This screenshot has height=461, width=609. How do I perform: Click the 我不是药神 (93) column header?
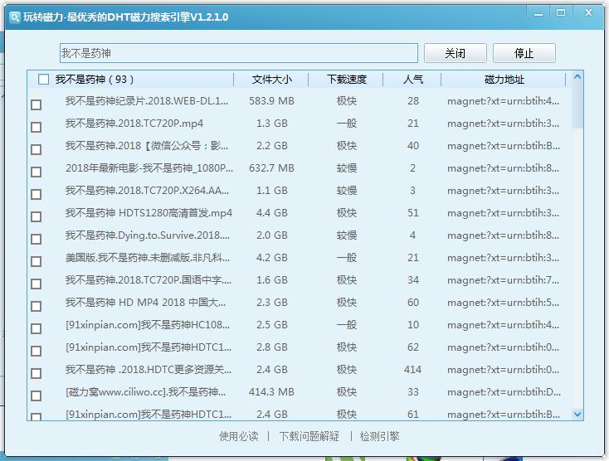[x=131, y=80]
